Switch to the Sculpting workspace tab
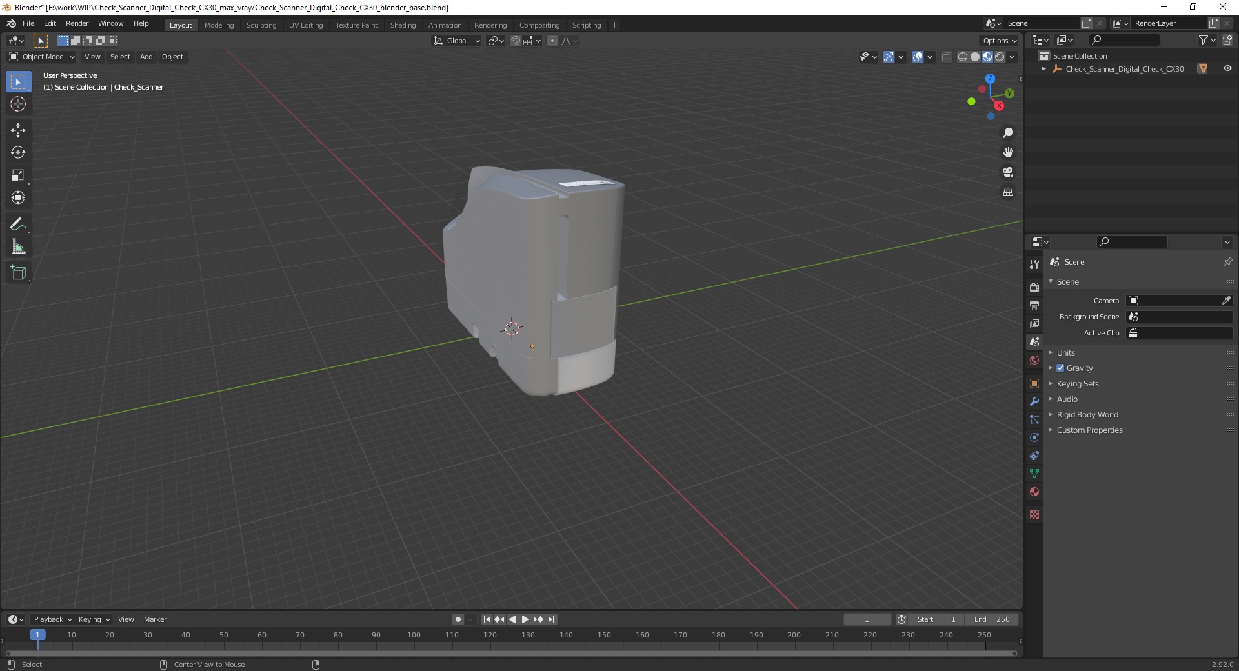 coord(261,25)
